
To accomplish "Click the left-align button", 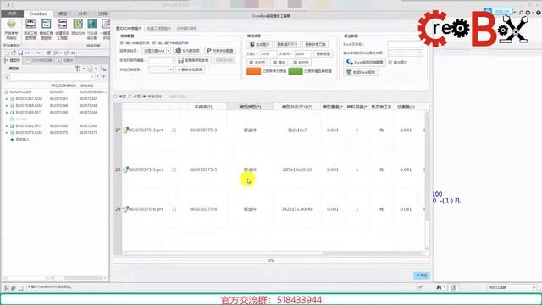I will point(257,63).
